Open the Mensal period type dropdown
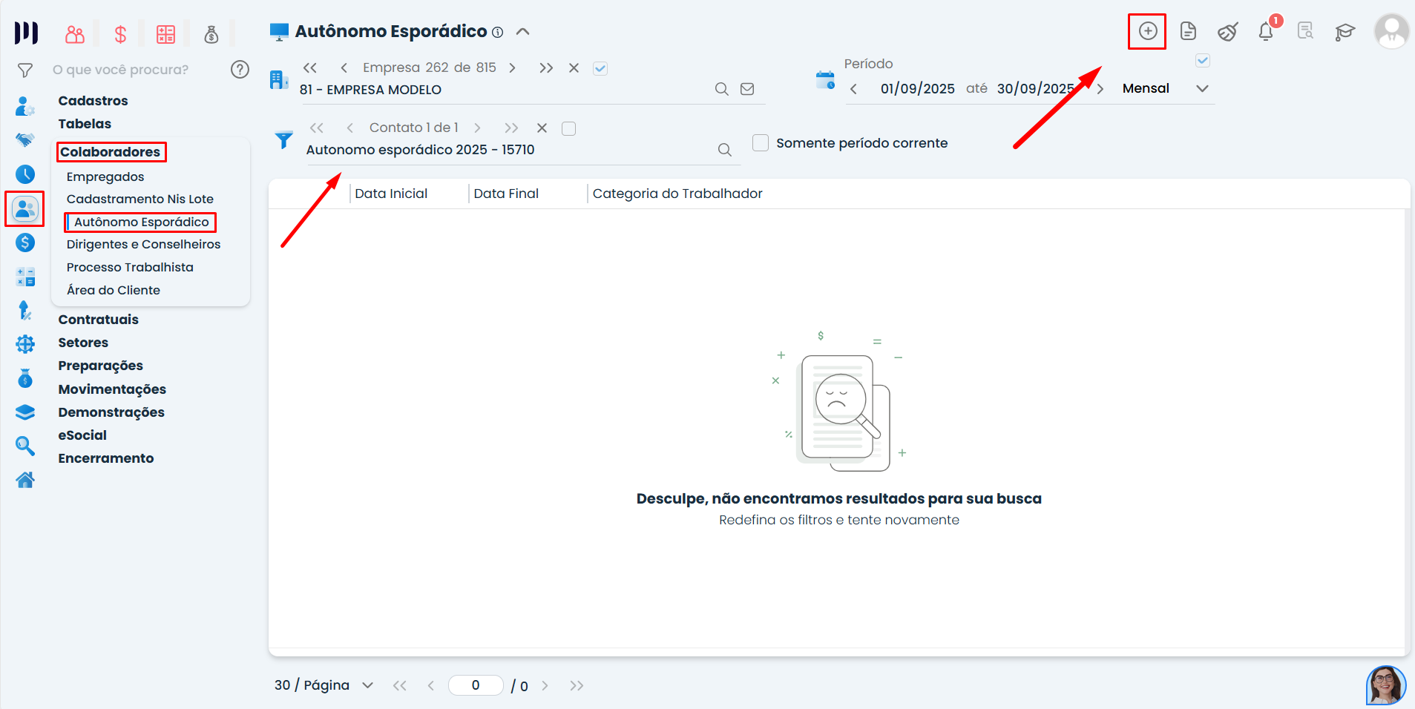 point(1202,88)
